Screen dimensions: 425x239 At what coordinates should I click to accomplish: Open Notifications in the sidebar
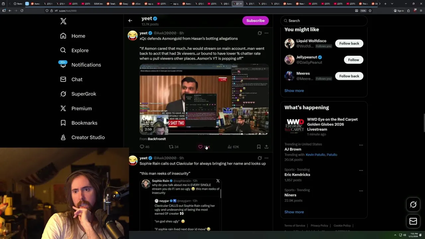[x=80, y=65]
